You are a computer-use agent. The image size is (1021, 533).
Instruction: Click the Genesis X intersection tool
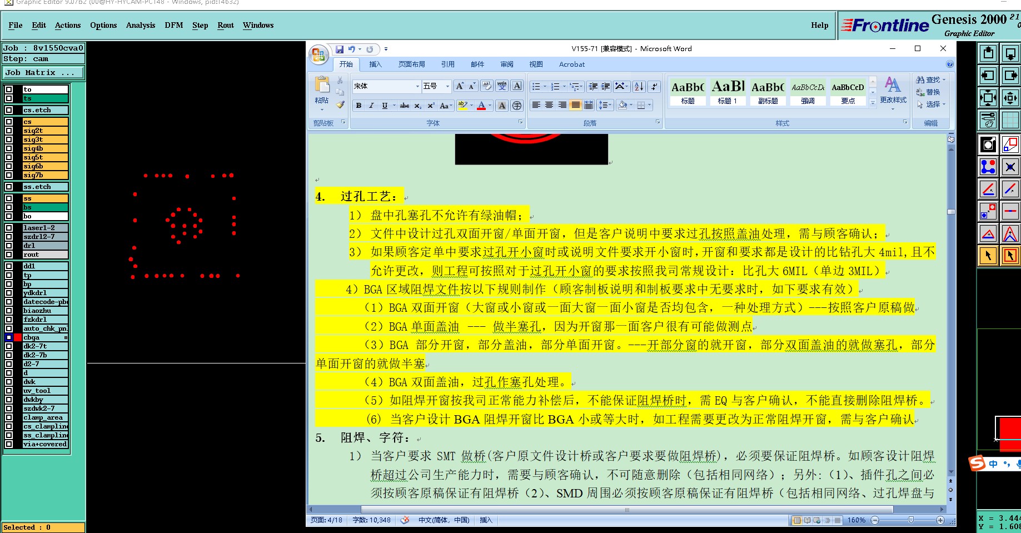pyautogui.click(x=1010, y=167)
